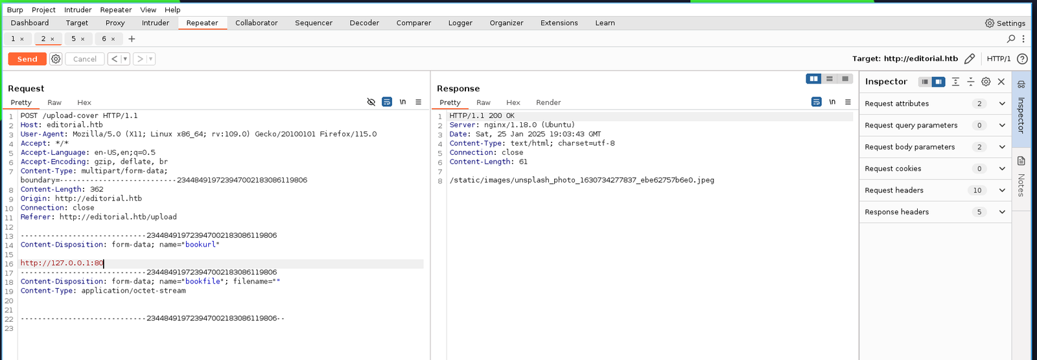Open Burp Settings
This screenshot has width=1037, height=360.
[x=1005, y=23]
